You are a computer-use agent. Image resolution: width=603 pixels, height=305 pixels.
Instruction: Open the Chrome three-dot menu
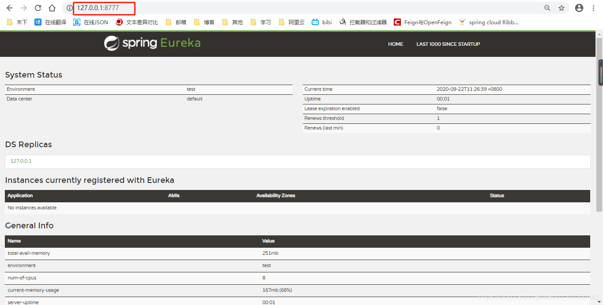(x=593, y=8)
